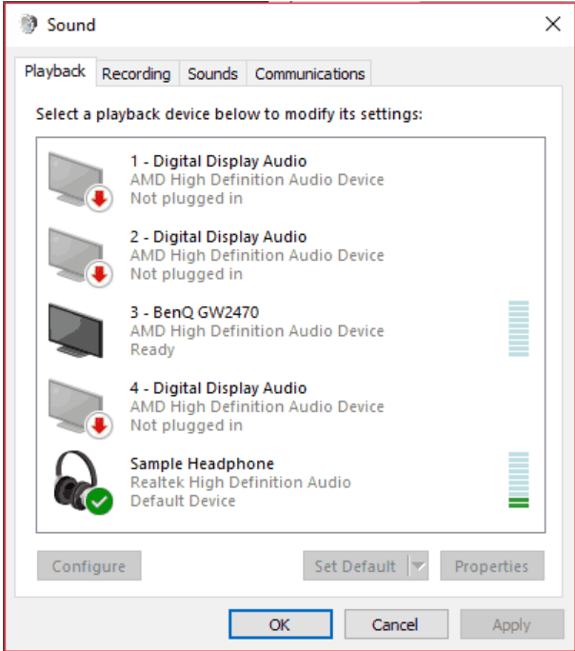
Task: Click the green checkmark on Sample Headphone
Action: point(98,500)
